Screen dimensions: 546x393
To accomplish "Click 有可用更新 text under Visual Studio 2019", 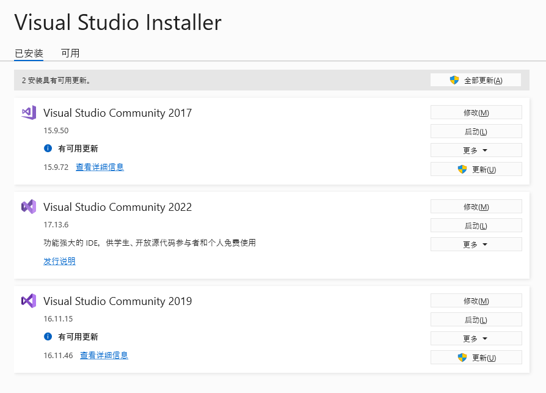I will (x=78, y=337).
